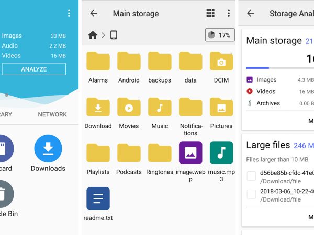Go back from Storage Analysis screen
314x235 pixels.
251,14
